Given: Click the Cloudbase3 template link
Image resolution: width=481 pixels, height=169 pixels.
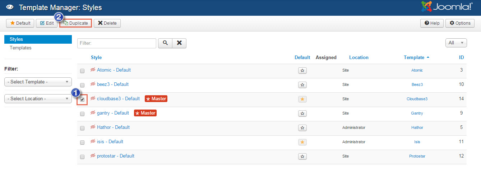Looking at the screenshot, I should 417,99.
